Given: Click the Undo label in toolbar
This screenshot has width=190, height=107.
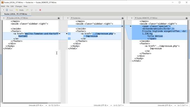Looking at the screenshot, I should point(21,10).
